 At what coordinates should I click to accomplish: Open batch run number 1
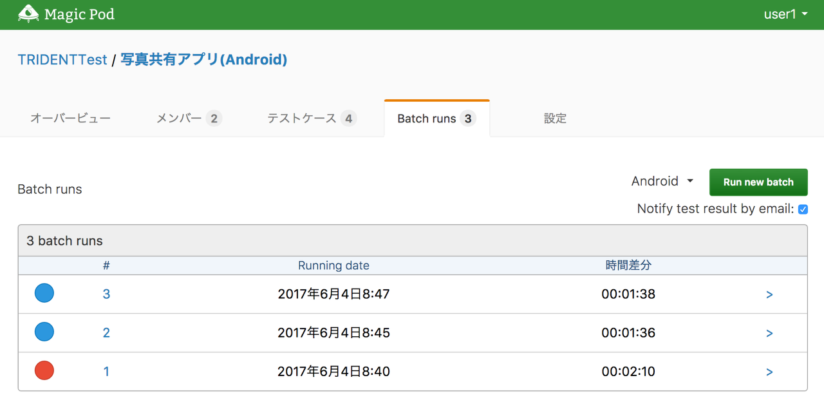[106, 372]
